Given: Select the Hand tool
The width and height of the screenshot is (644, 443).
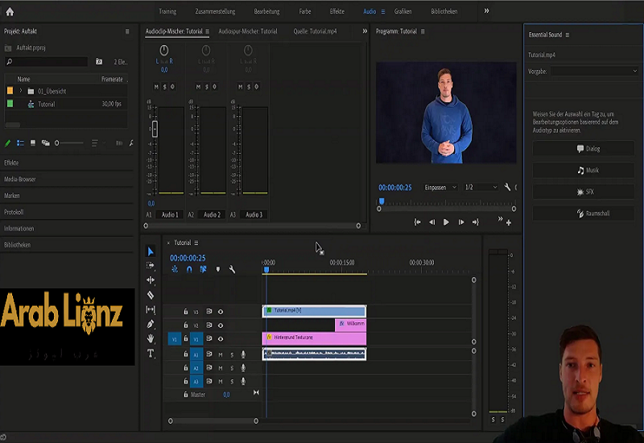Looking at the screenshot, I should 151,338.
